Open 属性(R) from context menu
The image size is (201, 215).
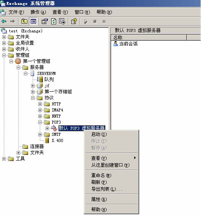point(111,199)
